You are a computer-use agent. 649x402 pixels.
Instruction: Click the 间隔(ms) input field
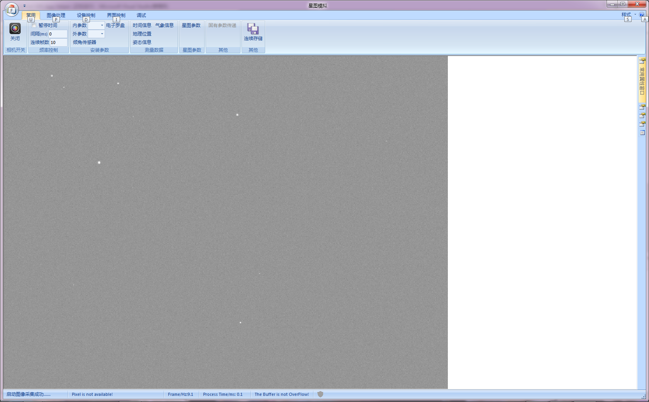click(x=58, y=34)
